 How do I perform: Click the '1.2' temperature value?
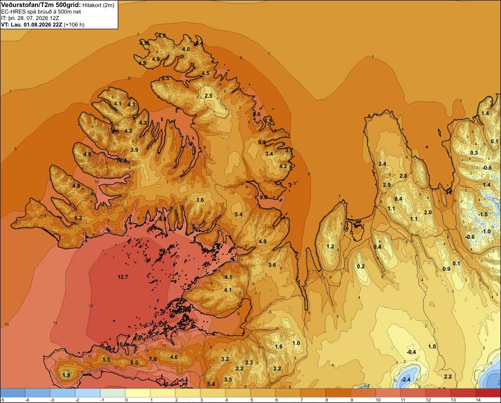(330, 246)
